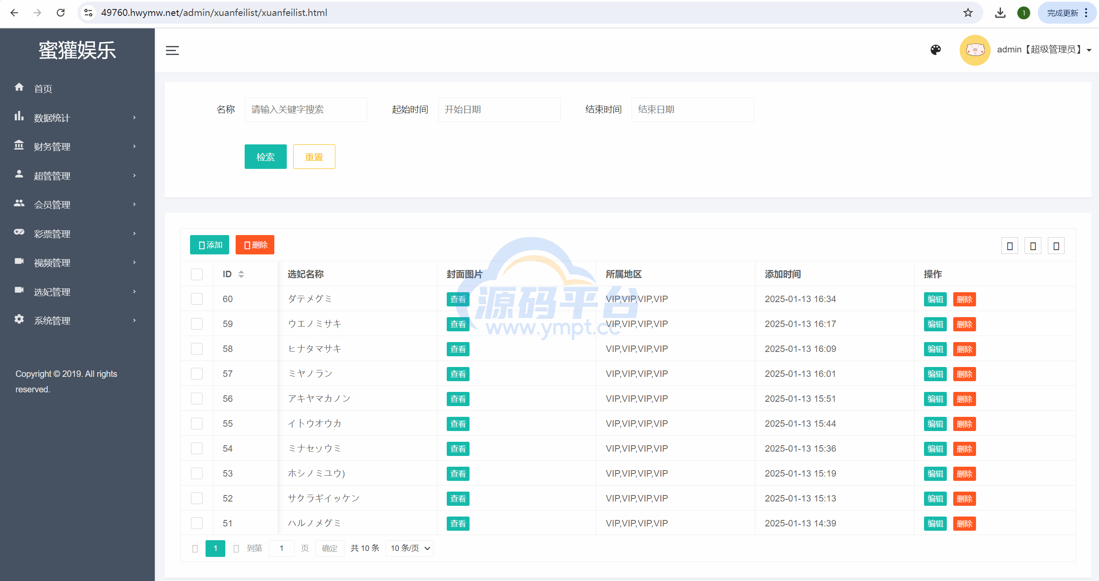1099x581 pixels.
Task: Check the row with ID 54
Action: [x=196, y=449]
